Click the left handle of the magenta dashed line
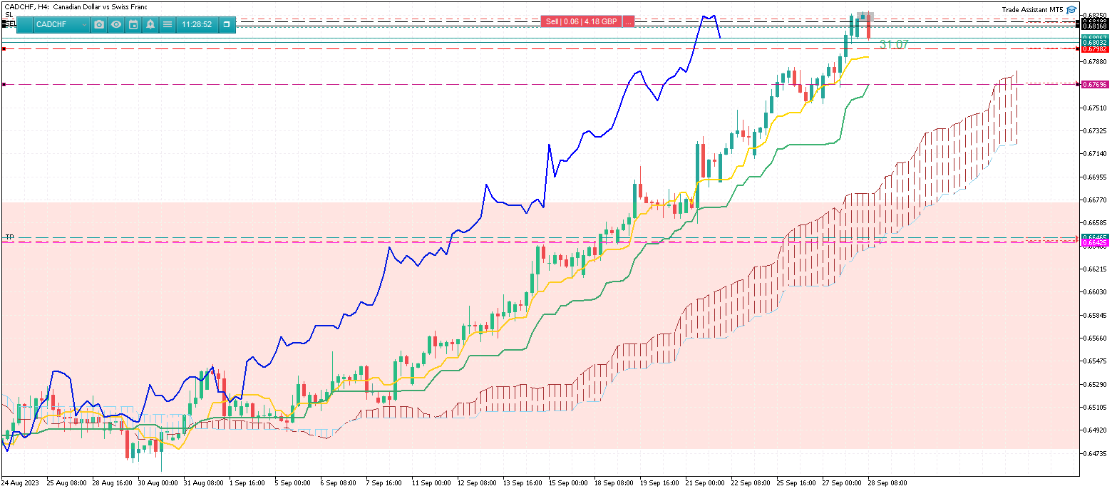Screen dimensions: 1117x491 click(x=4, y=84)
